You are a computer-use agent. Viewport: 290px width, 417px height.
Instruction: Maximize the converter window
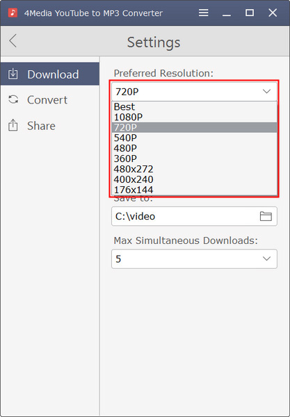point(250,13)
